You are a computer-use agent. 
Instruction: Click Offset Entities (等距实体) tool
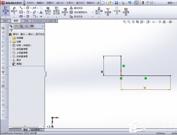[x=65, y=12]
